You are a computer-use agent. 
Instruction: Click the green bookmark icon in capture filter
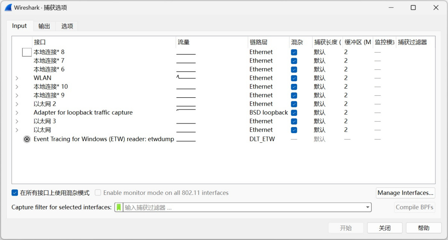[x=119, y=207]
